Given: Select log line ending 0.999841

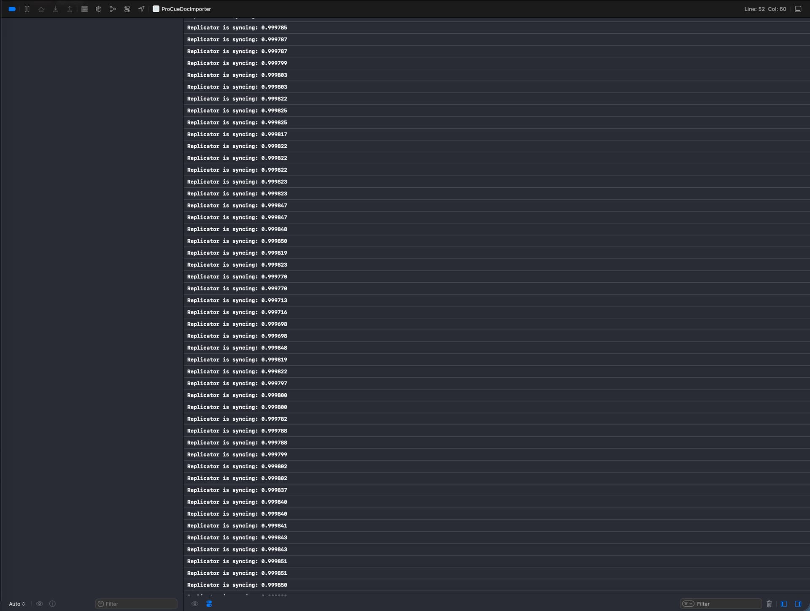Looking at the screenshot, I should [497, 526].
